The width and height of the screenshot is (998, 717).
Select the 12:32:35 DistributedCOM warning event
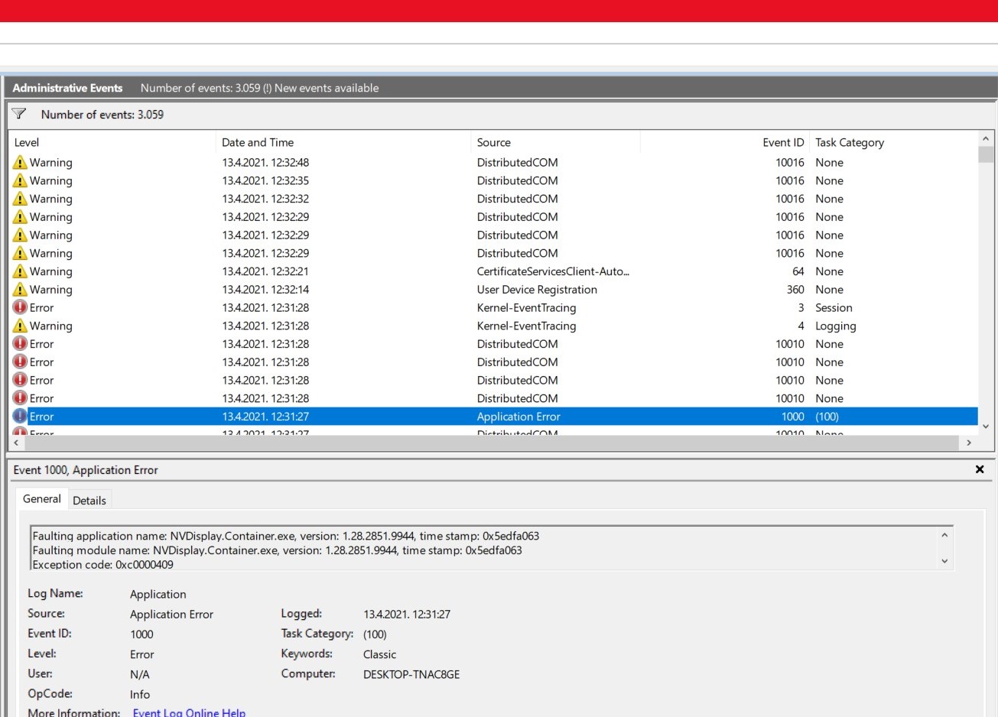265,180
